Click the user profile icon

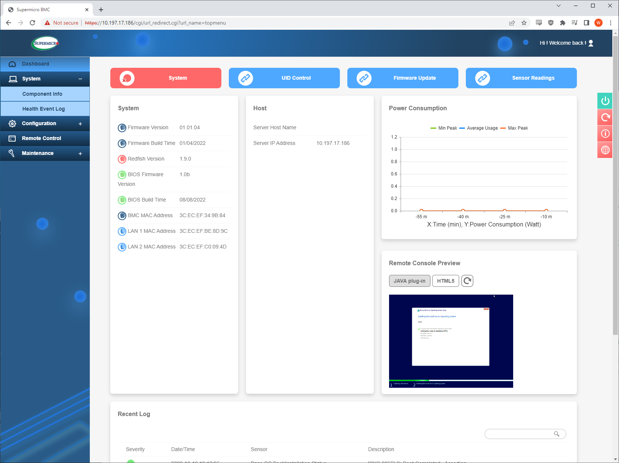[x=591, y=43]
